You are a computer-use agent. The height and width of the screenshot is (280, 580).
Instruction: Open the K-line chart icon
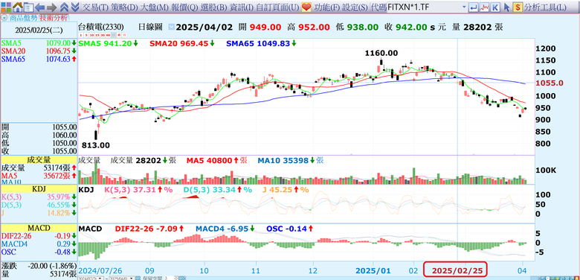pyautogui.click(x=496, y=7)
